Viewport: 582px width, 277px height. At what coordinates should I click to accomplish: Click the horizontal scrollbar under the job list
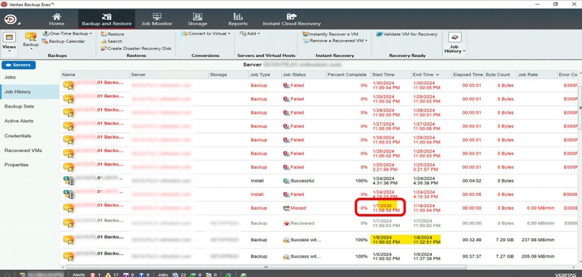[264, 266]
